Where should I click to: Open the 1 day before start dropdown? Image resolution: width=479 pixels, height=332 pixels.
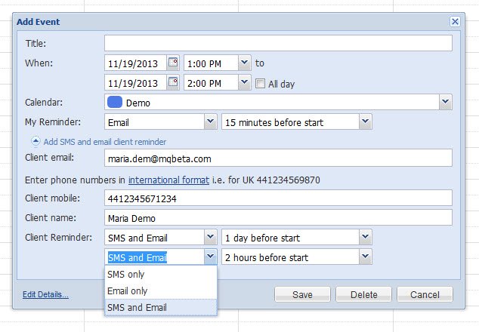pyautogui.click(x=366, y=237)
